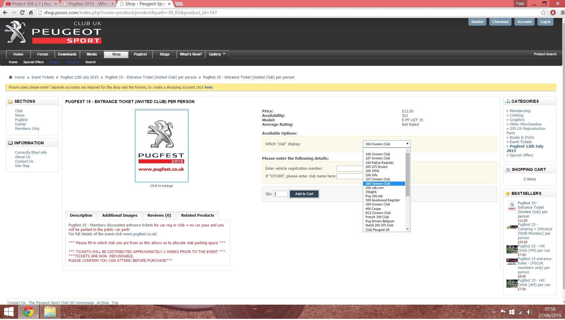
Task: Click Hill Climb (PM) bestseller thumbnail
Action: [512, 249]
